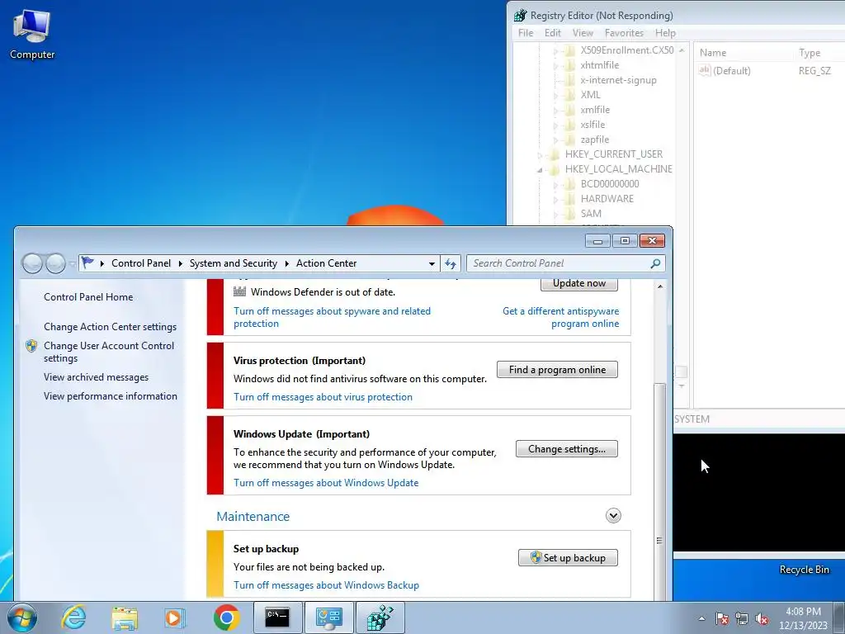The width and height of the screenshot is (845, 634).
Task: Open the breadcrumb arrow after Control Panel
Action: (180, 263)
